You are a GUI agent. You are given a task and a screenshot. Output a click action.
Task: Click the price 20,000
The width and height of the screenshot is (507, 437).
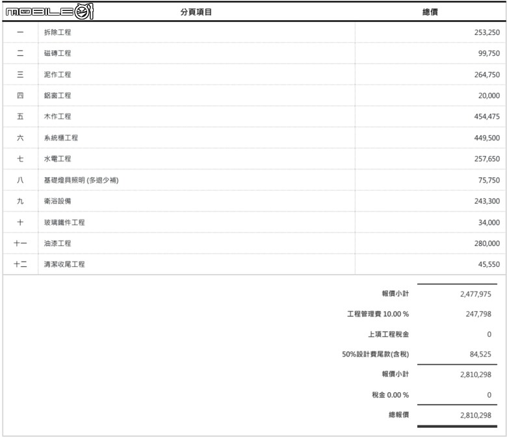pos(489,95)
